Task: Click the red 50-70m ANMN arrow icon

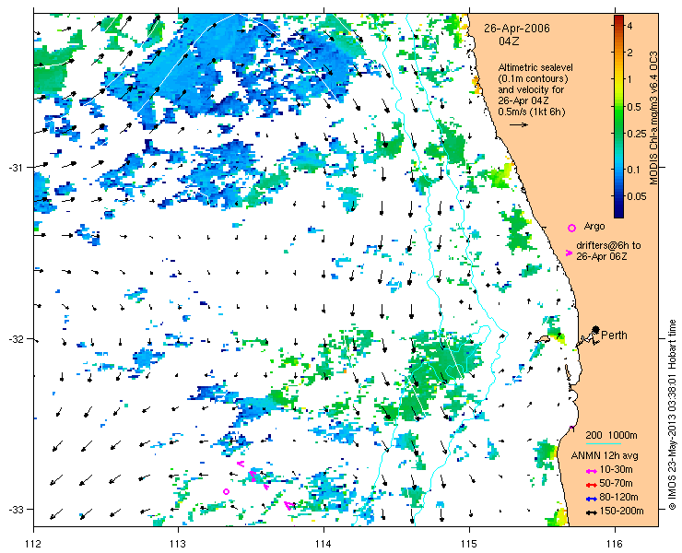Action: click(591, 485)
